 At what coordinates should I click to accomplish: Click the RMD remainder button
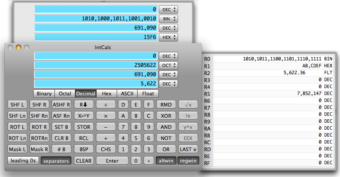166,105
